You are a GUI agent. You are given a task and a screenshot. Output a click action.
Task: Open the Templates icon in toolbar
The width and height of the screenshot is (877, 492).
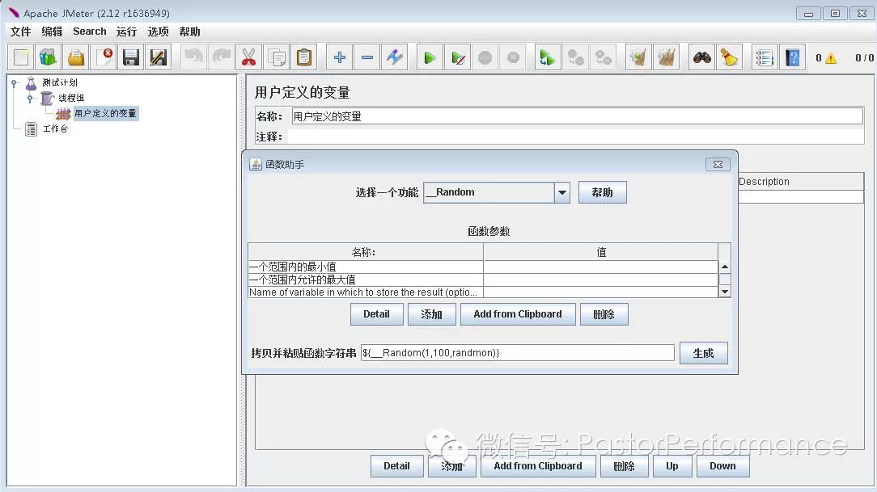coord(48,57)
